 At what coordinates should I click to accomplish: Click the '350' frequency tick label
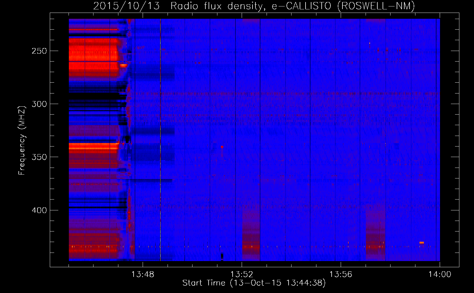(x=39, y=157)
